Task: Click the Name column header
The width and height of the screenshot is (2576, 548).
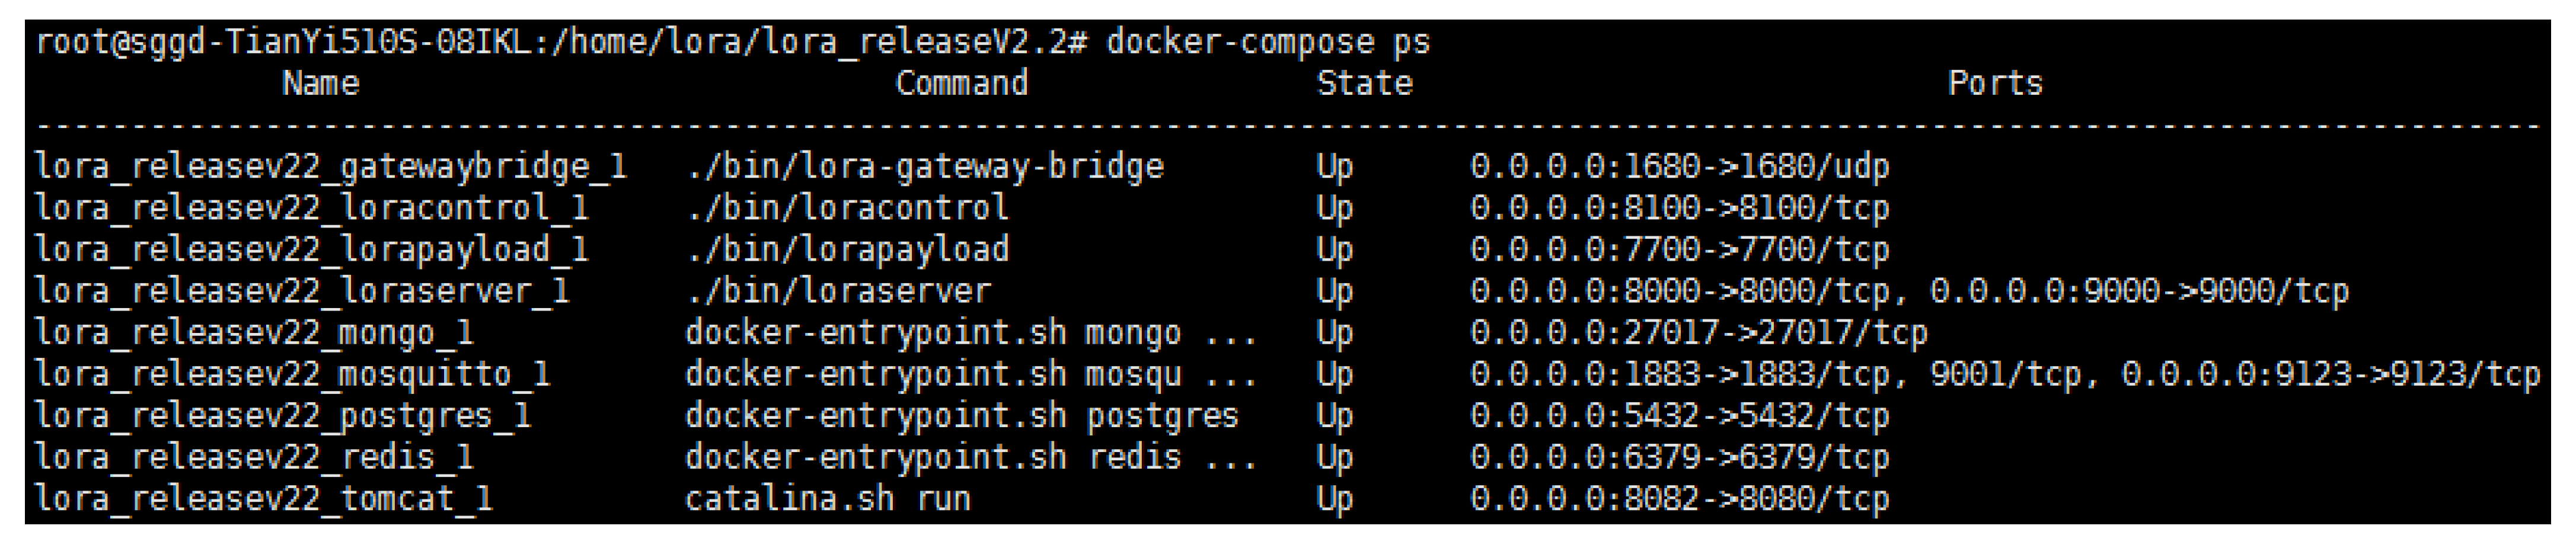Action: [320, 83]
